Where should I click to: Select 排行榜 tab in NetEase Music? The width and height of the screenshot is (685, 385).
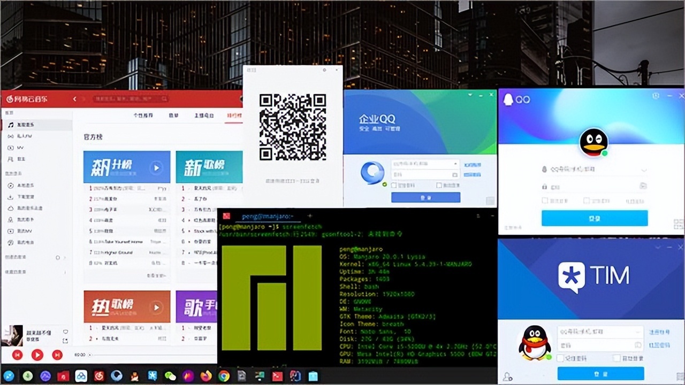(x=234, y=115)
